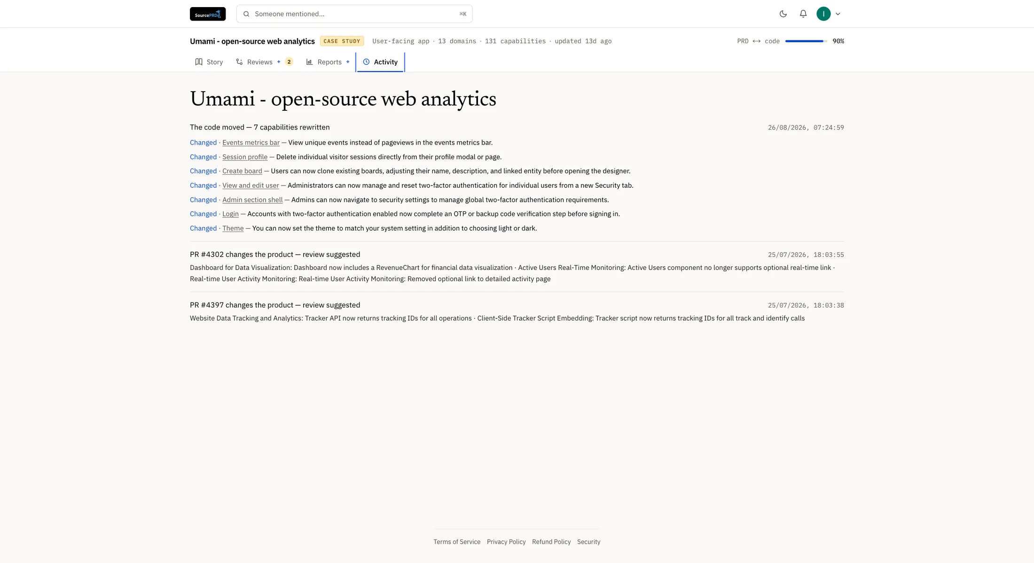The height and width of the screenshot is (563, 1034).
Task: Click the PRD to code progress bar
Action: coord(806,41)
